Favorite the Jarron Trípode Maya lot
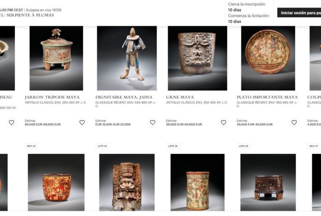 [x=82, y=122]
